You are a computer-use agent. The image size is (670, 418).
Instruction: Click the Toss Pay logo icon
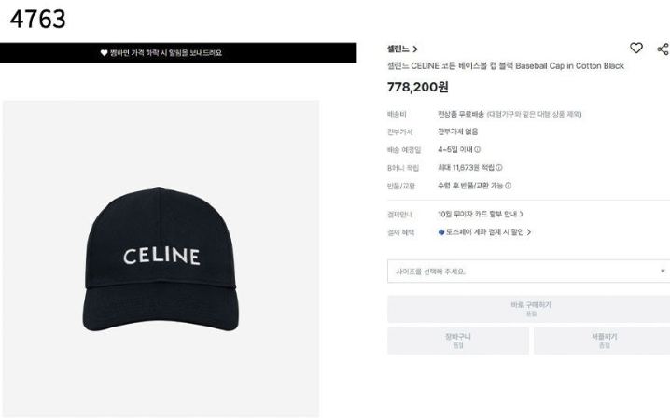[x=441, y=232]
